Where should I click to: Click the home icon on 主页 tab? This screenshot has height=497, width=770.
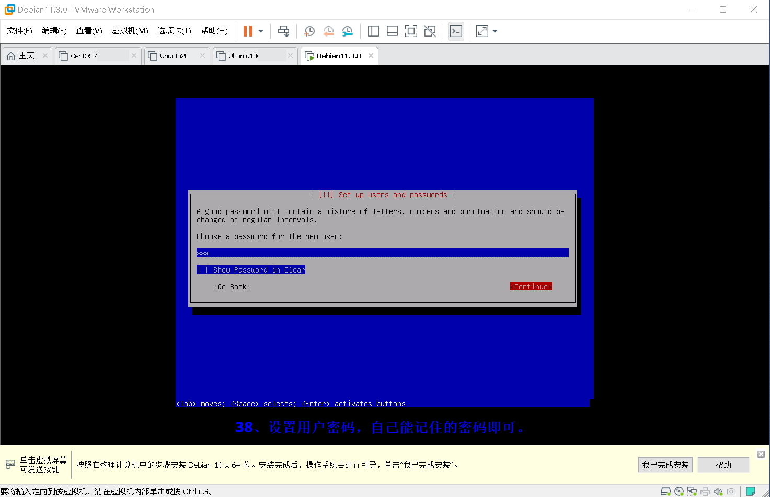pyautogui.click(x=11, y=56)
